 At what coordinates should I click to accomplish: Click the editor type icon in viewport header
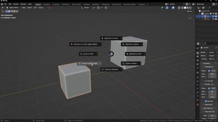click(3, 8)
